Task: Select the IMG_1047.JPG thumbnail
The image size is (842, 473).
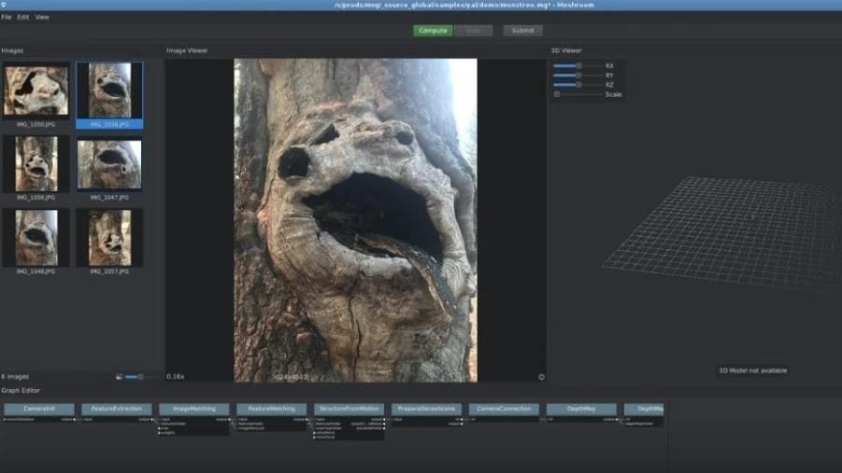Action: coord(109,164)
